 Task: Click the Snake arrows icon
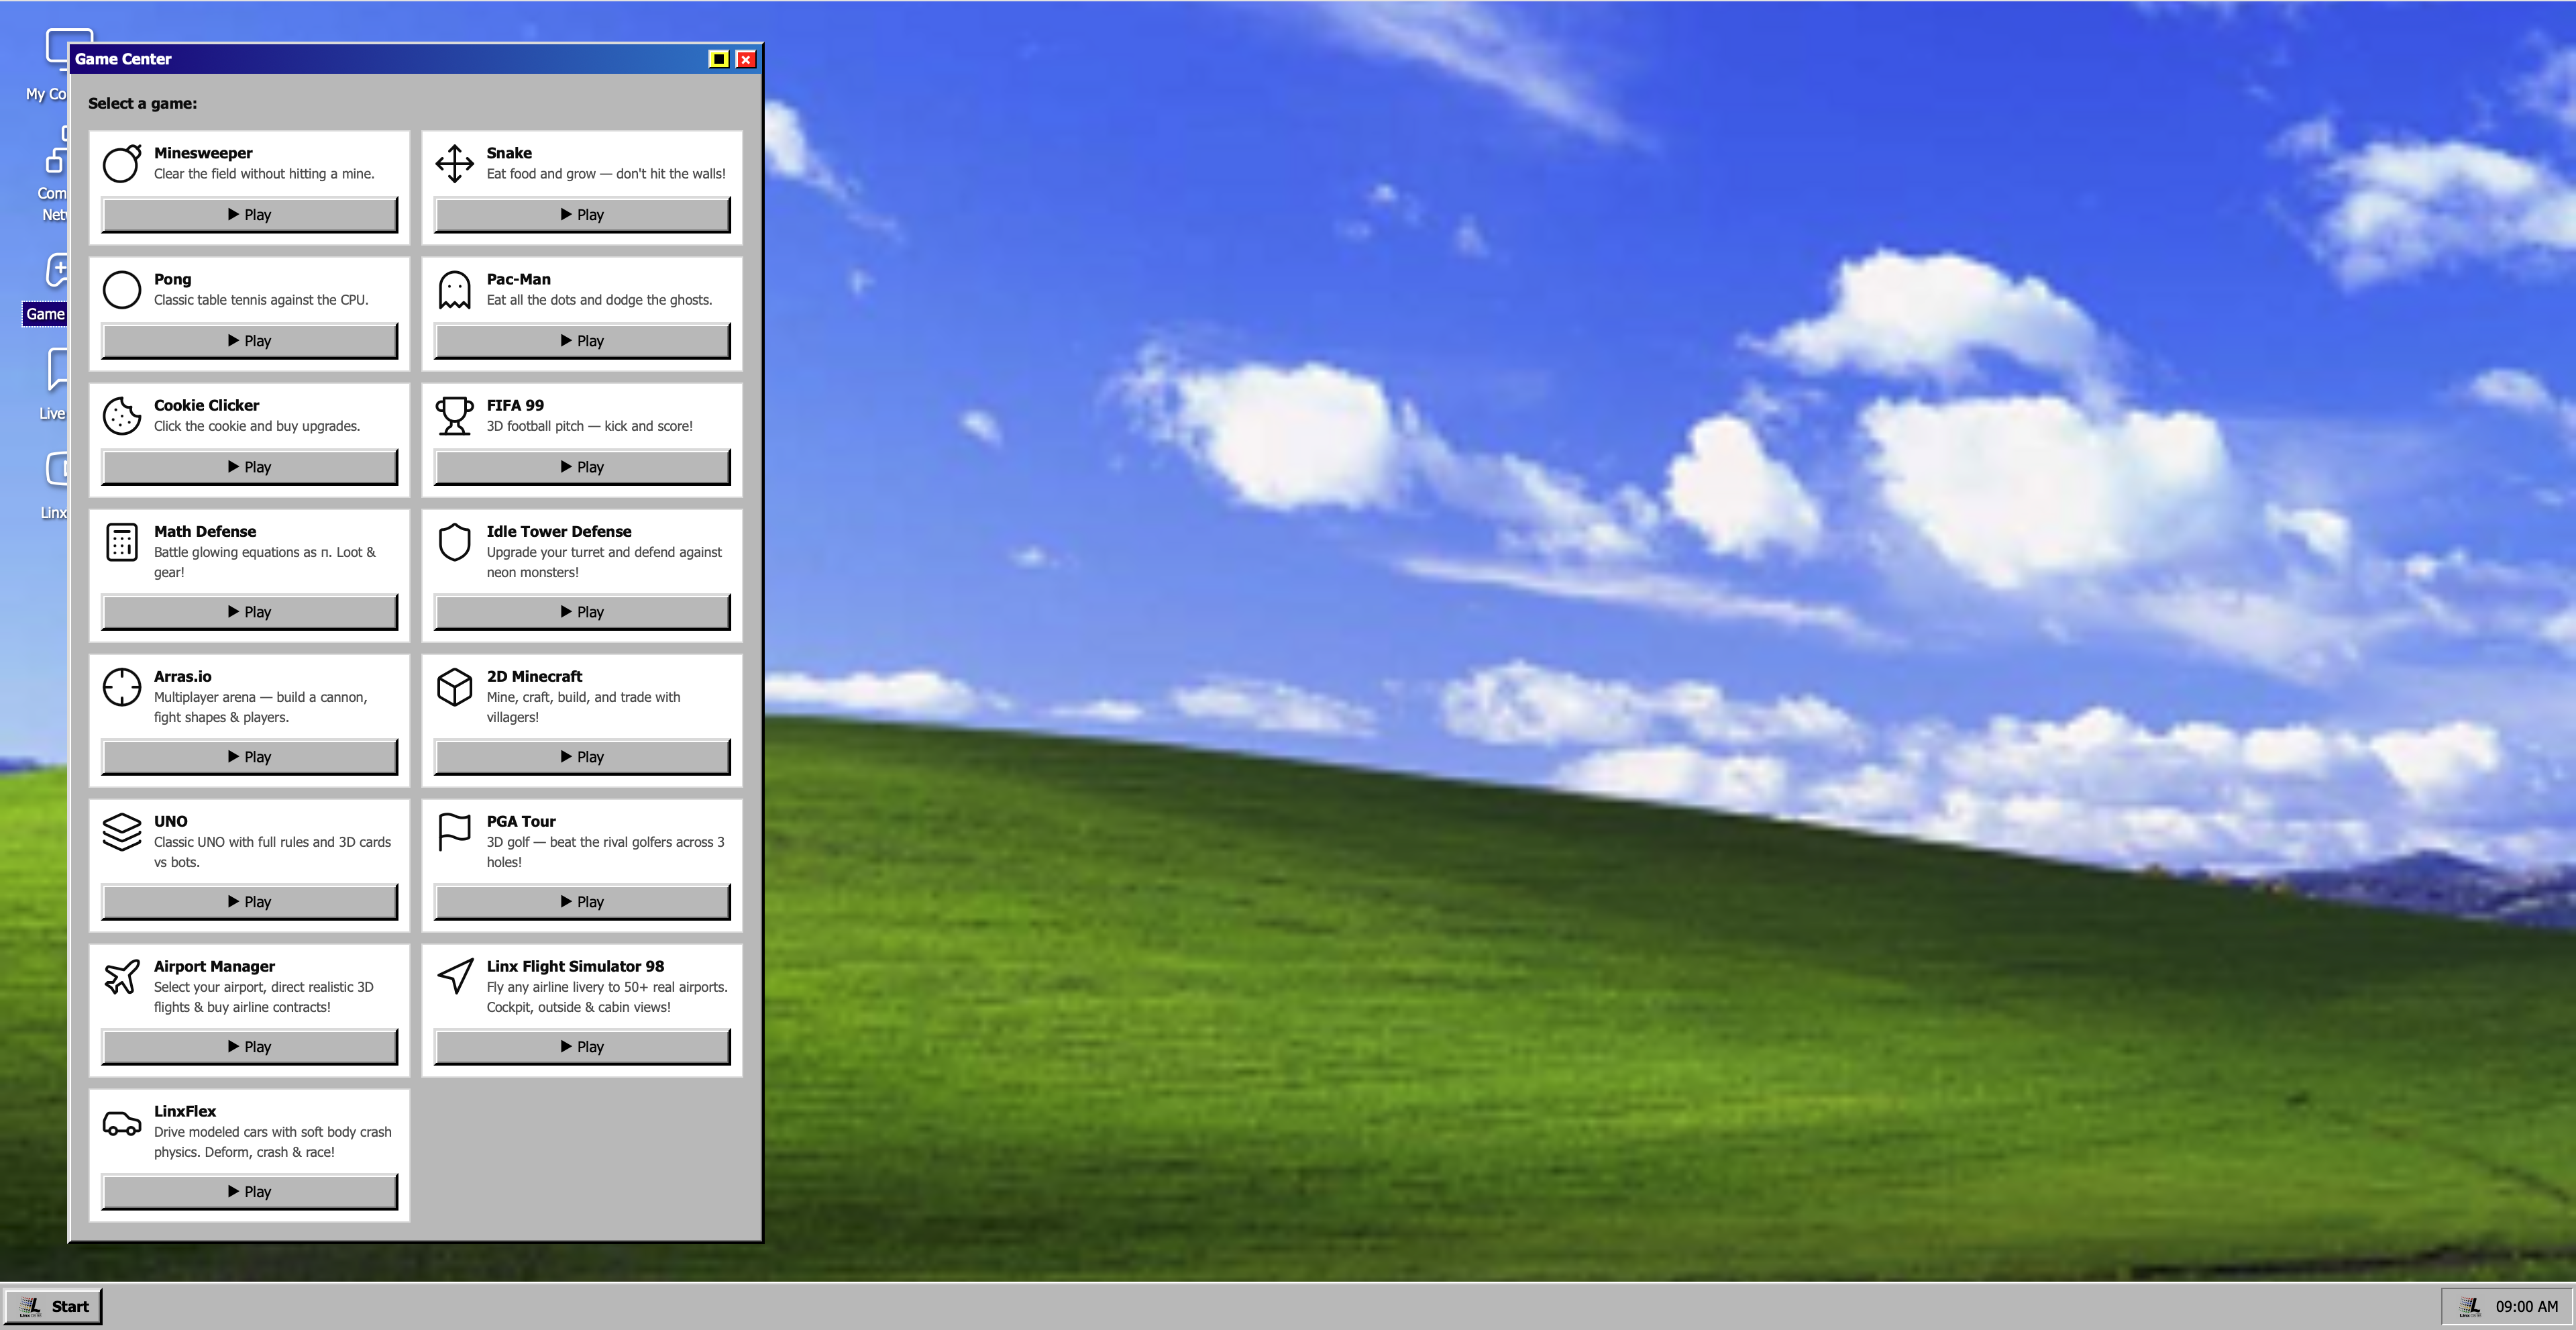coord(454,164)
